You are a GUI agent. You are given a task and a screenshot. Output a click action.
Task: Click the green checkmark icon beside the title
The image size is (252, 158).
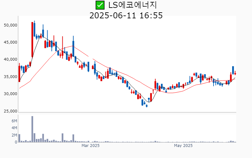(100, 5)
